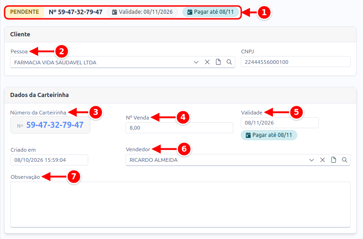This screenshot has height=239, width=363.
Task: Clear the Vendedor field selection
Action: tap(323, 160)
